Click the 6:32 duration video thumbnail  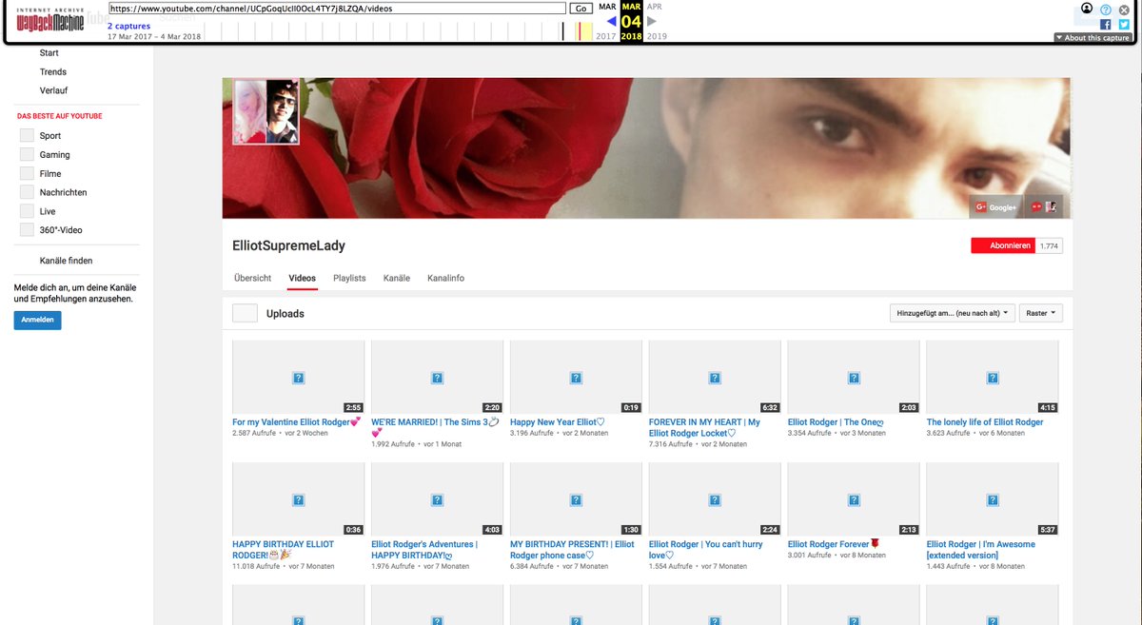point(715,378)
